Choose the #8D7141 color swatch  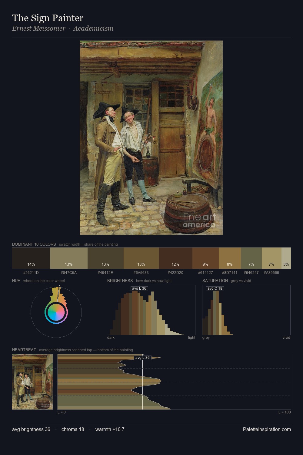pos(230,258)
